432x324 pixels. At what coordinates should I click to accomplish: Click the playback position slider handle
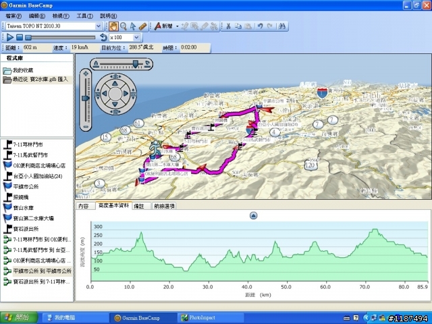28,37
